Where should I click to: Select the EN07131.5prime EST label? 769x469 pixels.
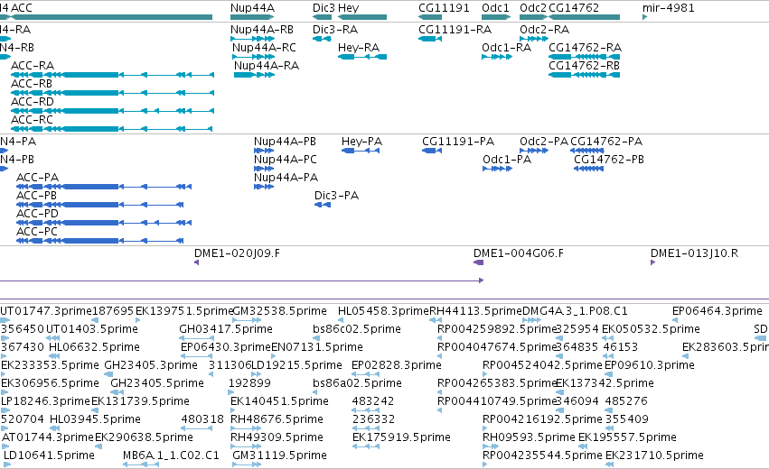[x=317, y=347]
